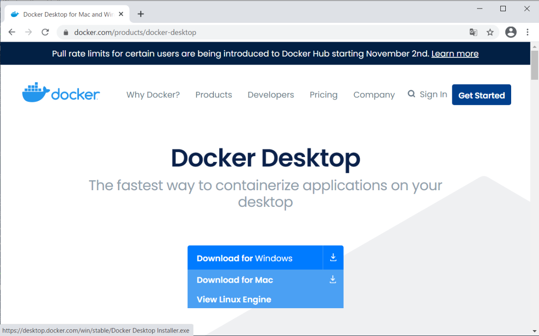Open the Products menu

coord(214,95)
